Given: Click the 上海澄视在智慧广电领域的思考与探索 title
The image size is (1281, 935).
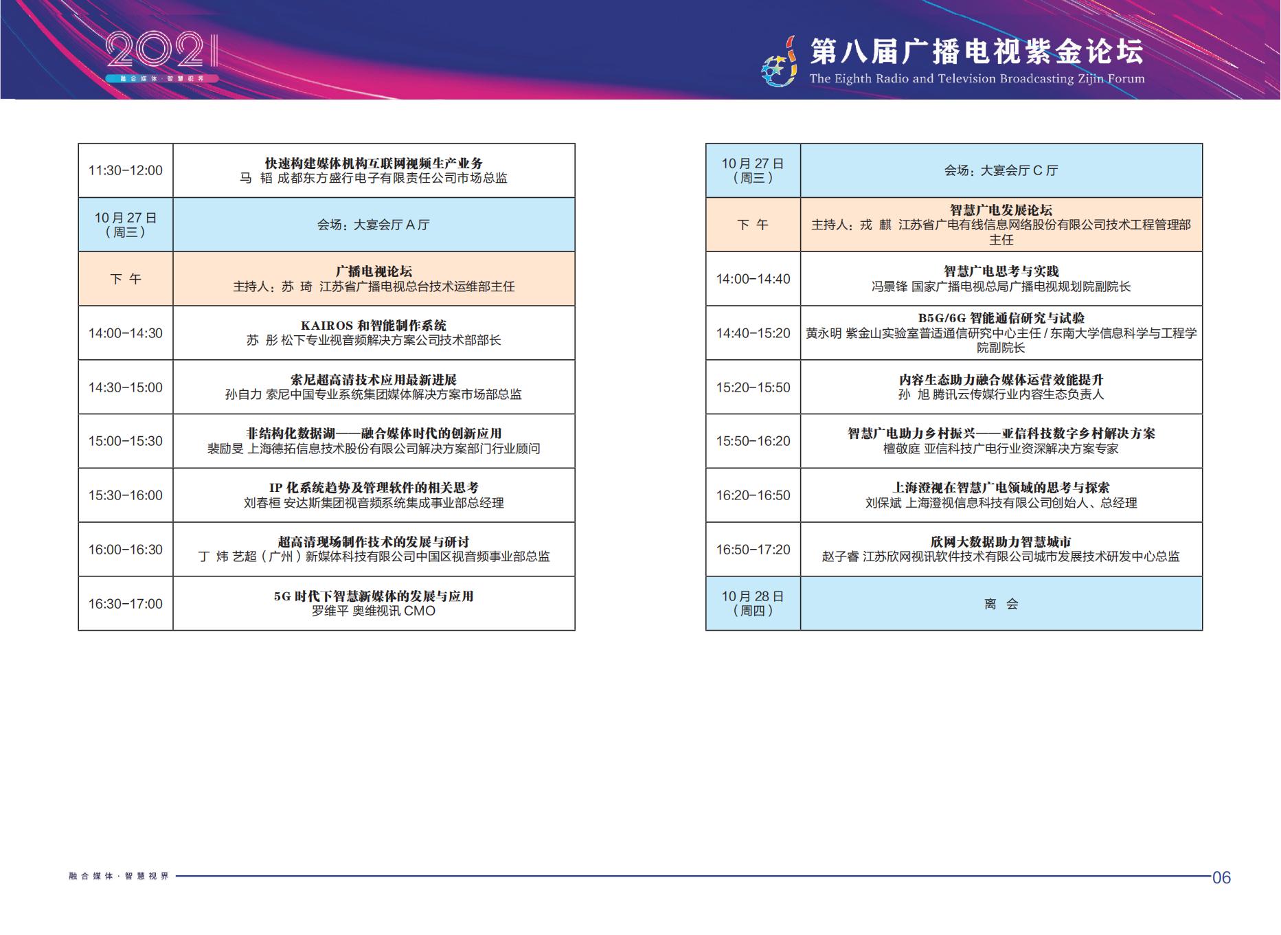Looking at the screenshot, I should point(1001,488).
